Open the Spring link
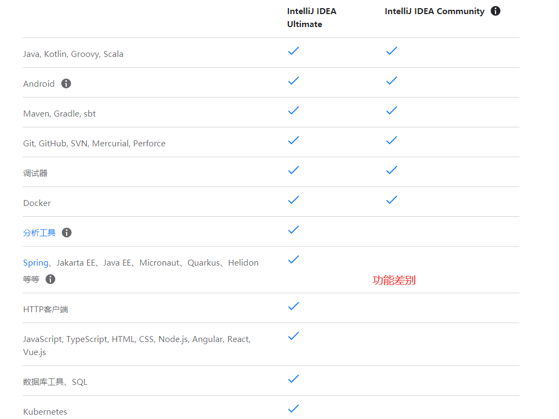Viewport: 559px width, 419px height. [x=35, y=262]
